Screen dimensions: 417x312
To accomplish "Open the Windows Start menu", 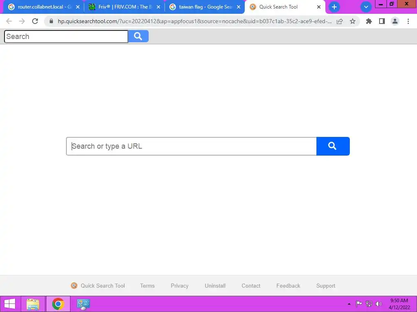I will click(10, 304).
